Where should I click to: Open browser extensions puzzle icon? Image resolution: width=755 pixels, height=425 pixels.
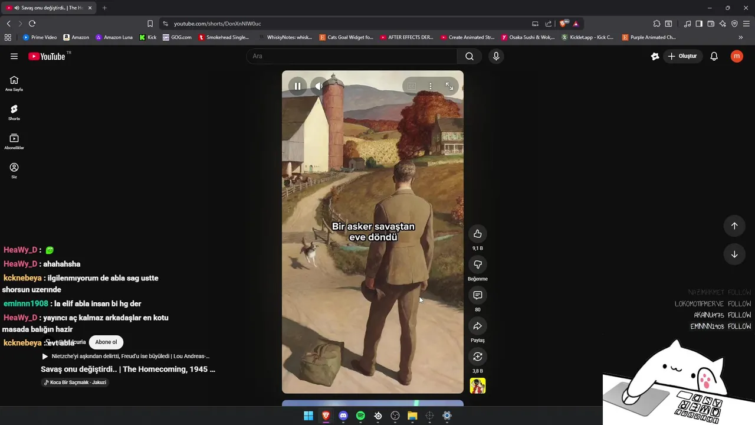pyautogui.click(x=656, y=24)
